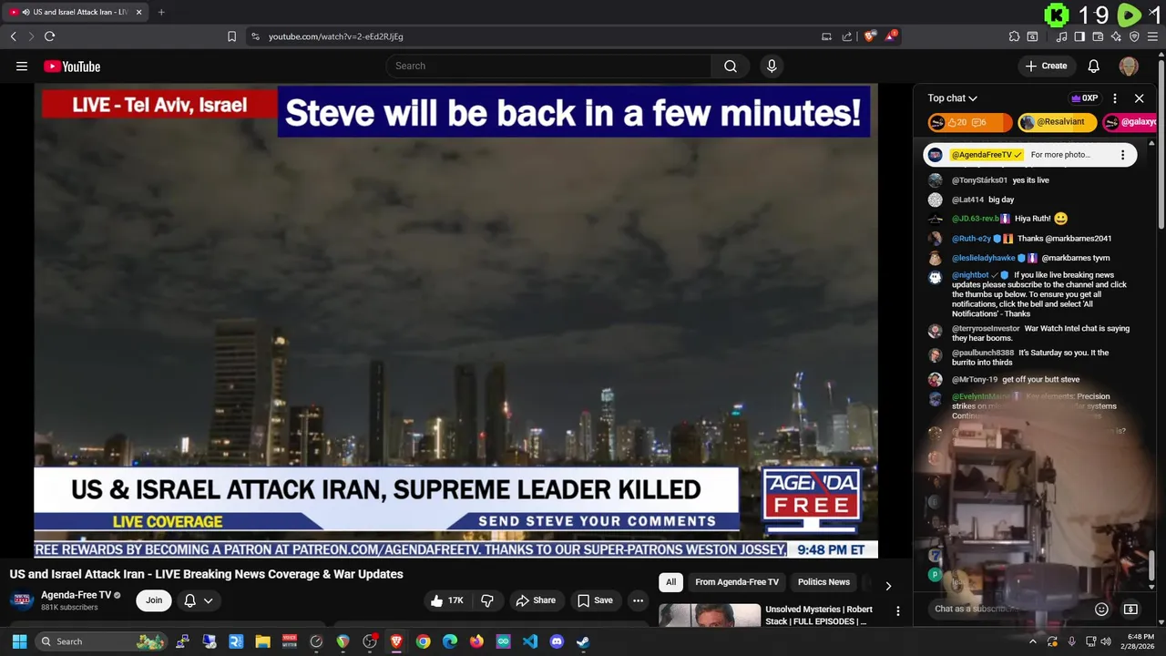Open orange Super Chat ticker with 20 likes

[969, 122]
